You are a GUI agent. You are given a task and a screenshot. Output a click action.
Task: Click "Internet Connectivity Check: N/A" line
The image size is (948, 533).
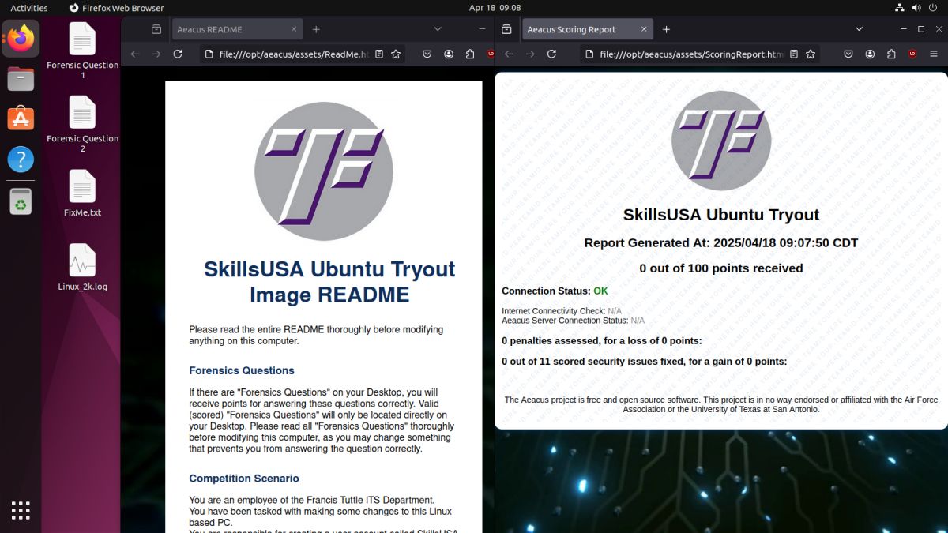pyautogui.click(x=562, y=311)
